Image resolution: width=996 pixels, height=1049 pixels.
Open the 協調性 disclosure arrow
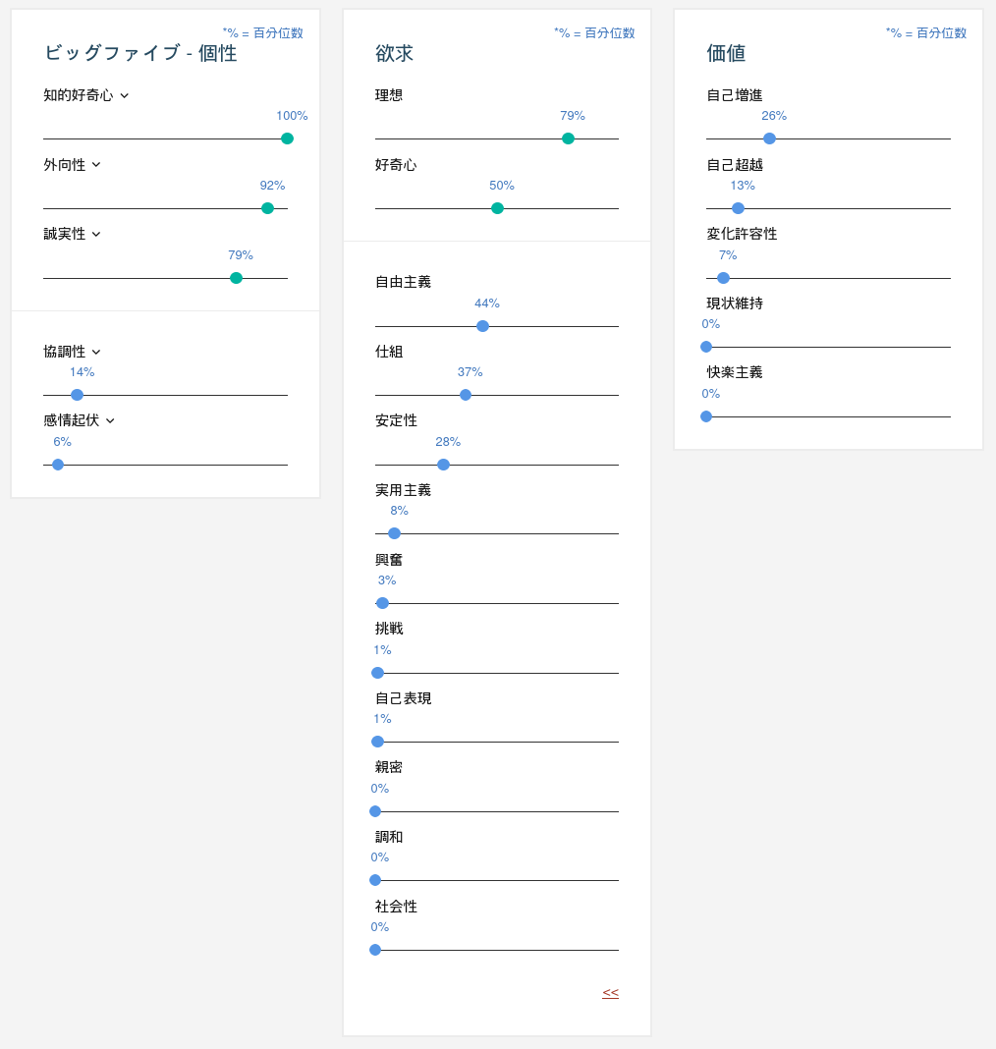[97, 352]
